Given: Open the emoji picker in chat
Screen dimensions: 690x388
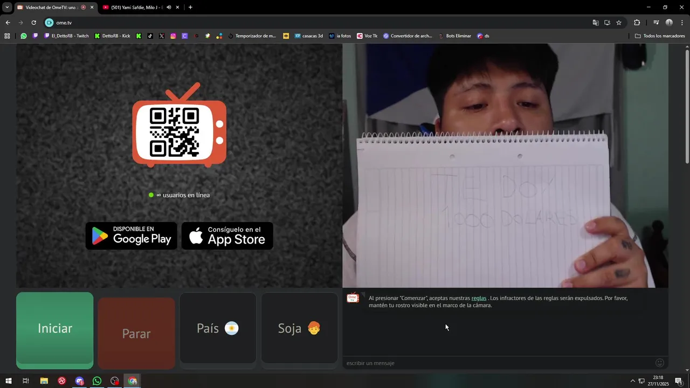Looking at the screenshot, I should coord(659,363).
